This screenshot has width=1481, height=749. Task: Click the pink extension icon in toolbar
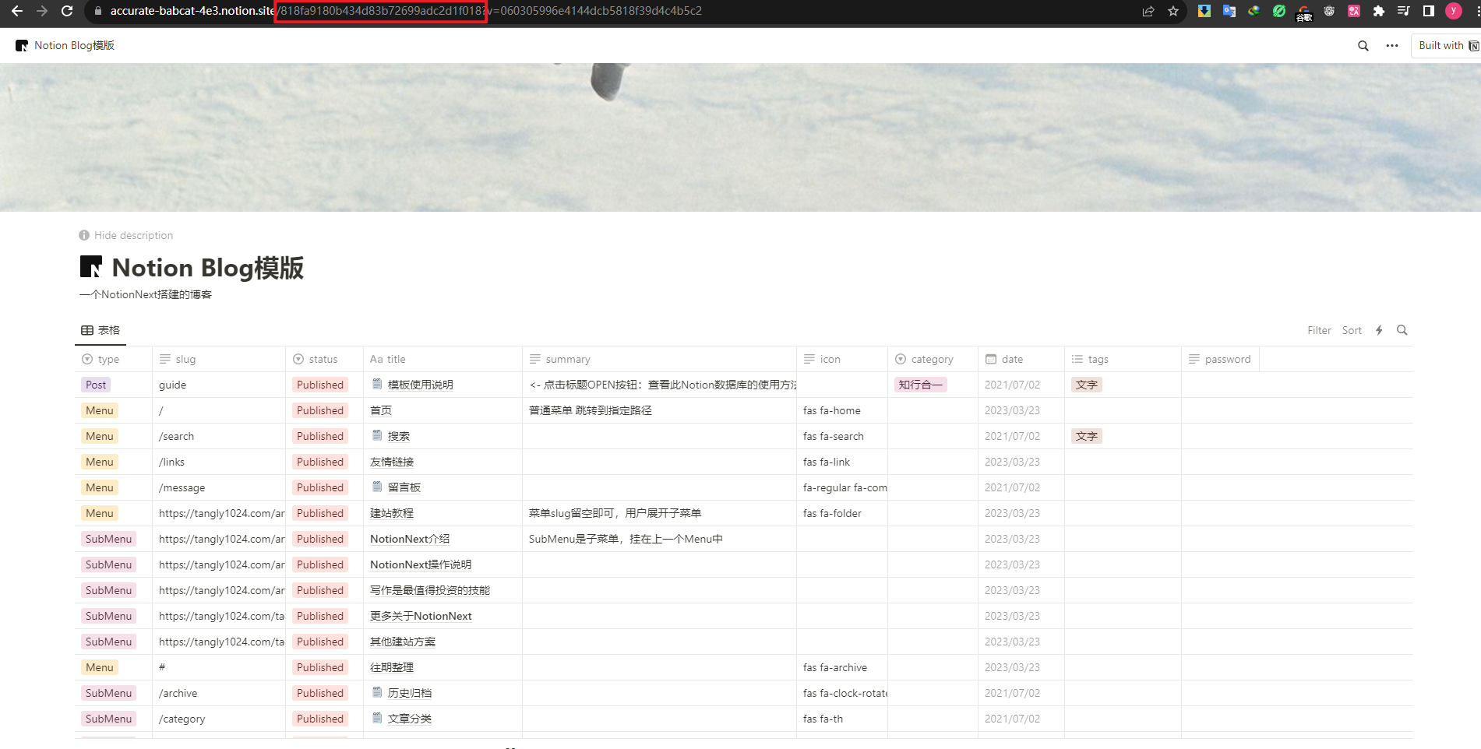pos(1354,11)
